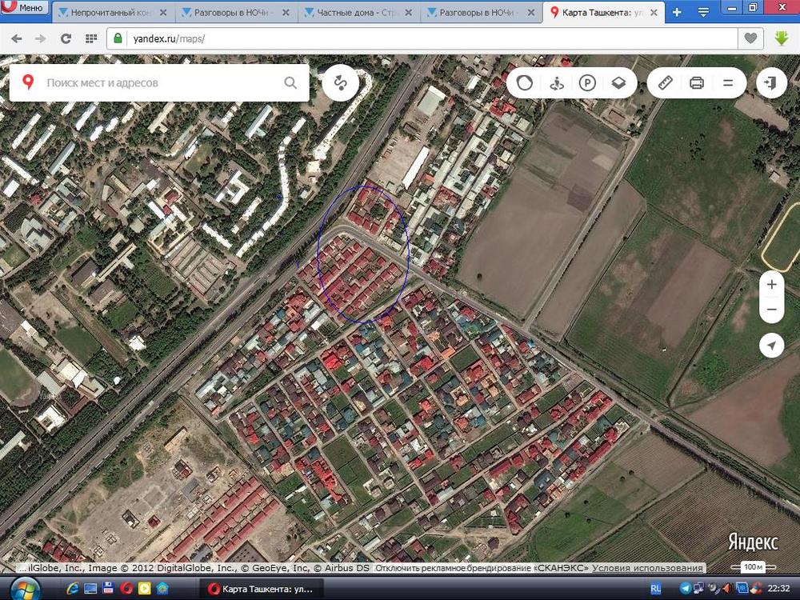This screenshot has height=600, width=800.
Task: Open the route builder button
Action: 340,82
